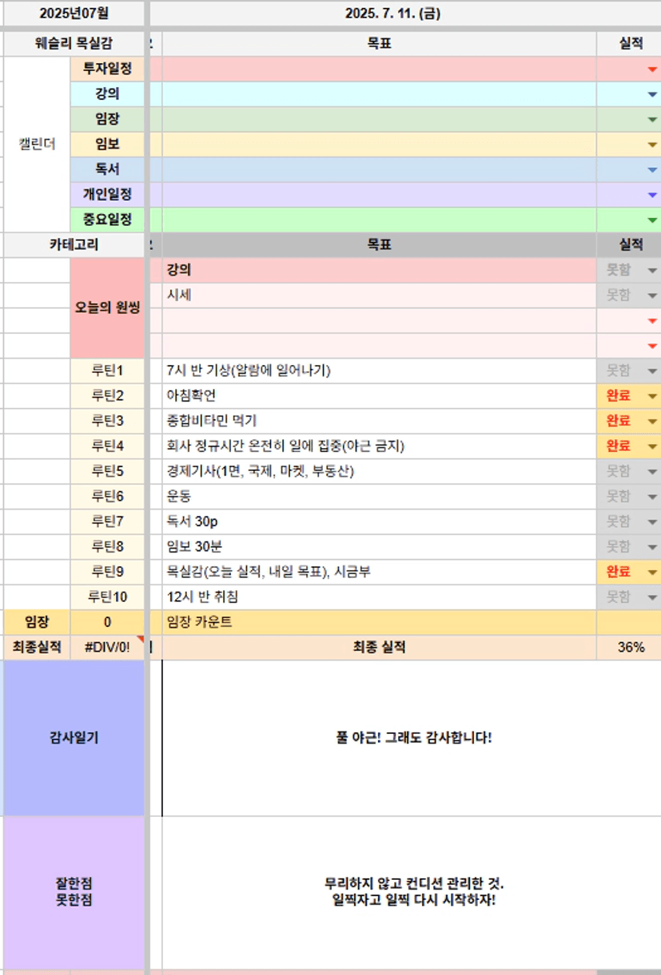Image resolution: width=661 pixels, height=975 pixels.
Task: Select the 오늘의 원씽 merged cell
Action: [x=107, y=308]
